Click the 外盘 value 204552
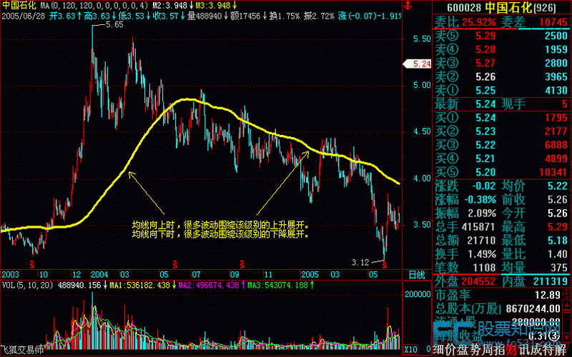 point(478,281)
